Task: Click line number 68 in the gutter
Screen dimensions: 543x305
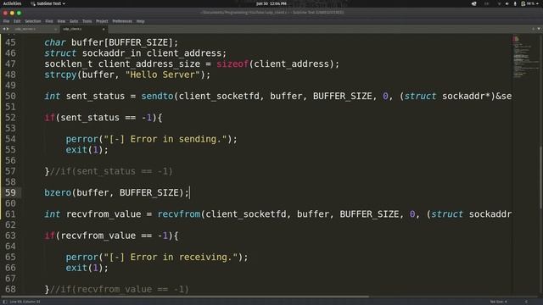Action: tap(10, 289)
